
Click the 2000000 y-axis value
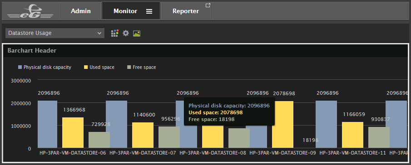pos(21,103)
